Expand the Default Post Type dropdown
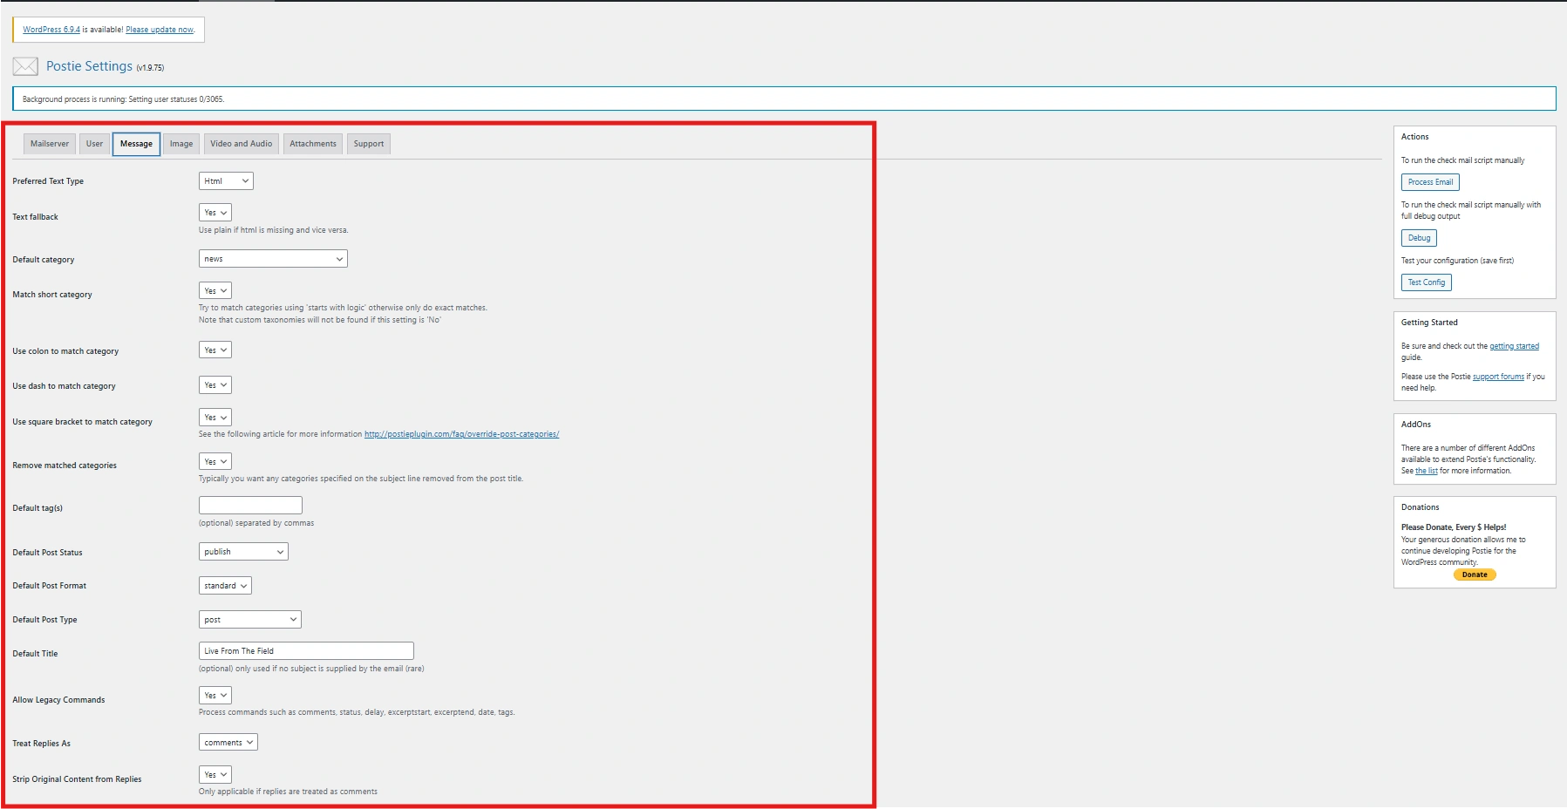Viewport: 1567px width, 809px height. click(250, 620)
